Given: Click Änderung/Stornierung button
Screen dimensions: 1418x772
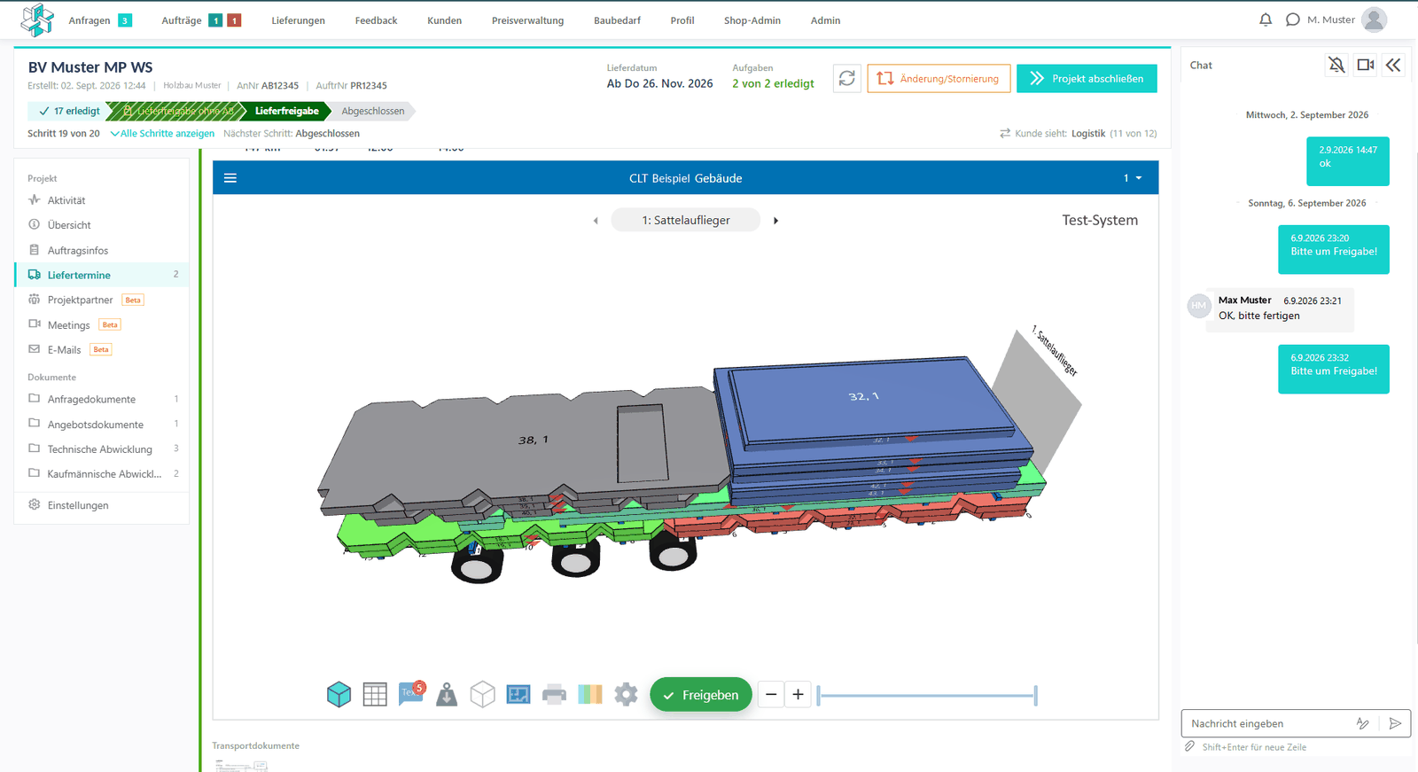Looking at the screenshot, I should coord(939,78).
